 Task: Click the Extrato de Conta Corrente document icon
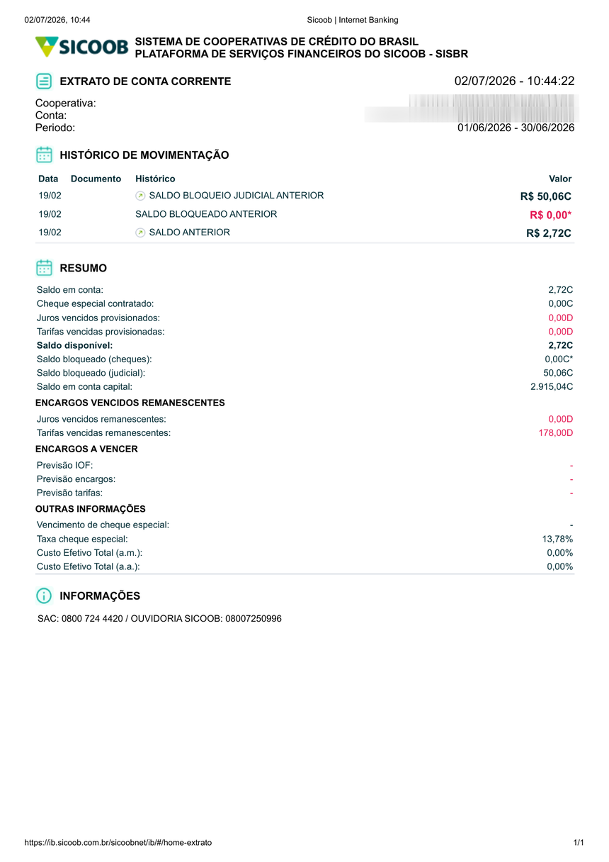(44, 82)
